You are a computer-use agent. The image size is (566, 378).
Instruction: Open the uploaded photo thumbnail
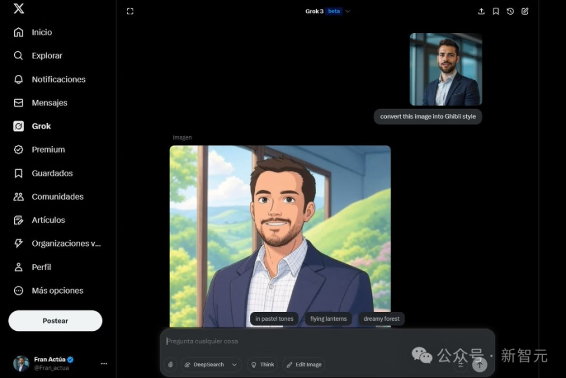(x=446, y=70)
